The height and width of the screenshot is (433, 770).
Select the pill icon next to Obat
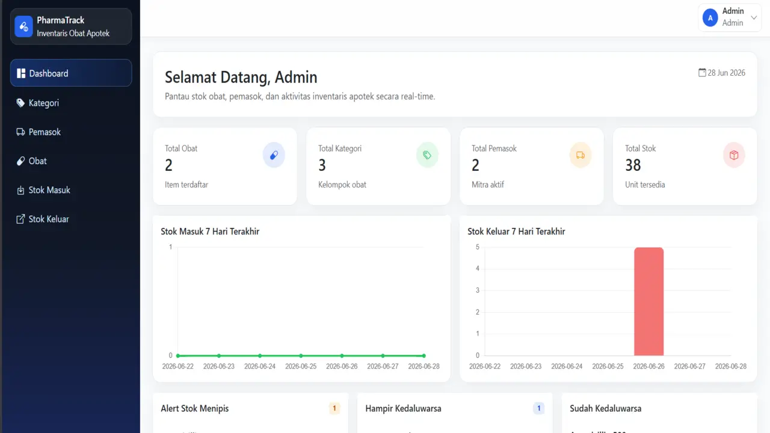20,161
